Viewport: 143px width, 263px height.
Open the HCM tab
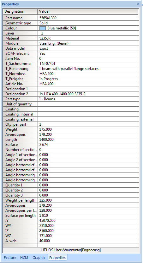point(24,258)
